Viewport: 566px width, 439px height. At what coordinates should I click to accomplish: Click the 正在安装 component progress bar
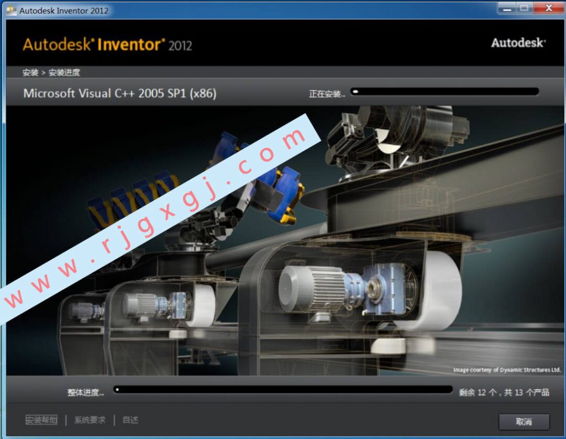445,92
